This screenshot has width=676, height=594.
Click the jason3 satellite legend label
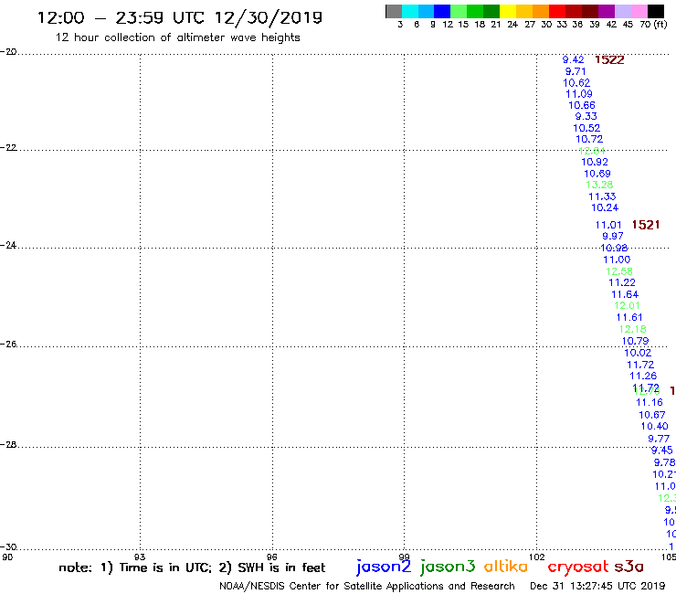coord(448,567)
